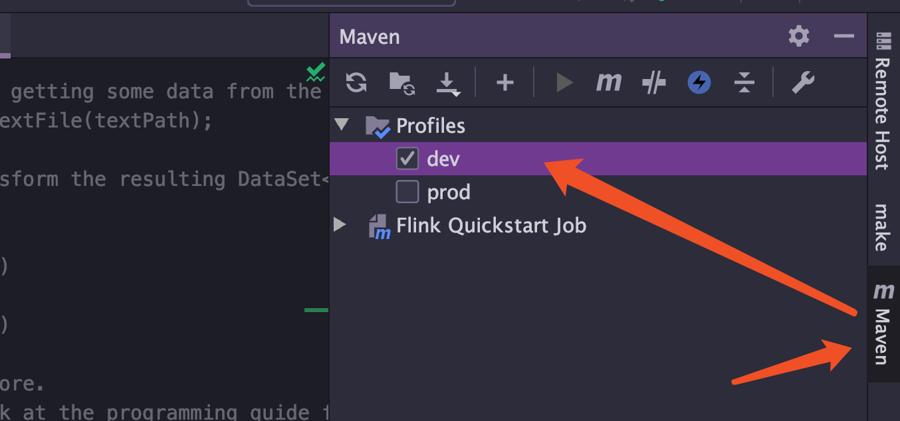Click the Maven side tab
900x421 pixels.
pos(883,324)
